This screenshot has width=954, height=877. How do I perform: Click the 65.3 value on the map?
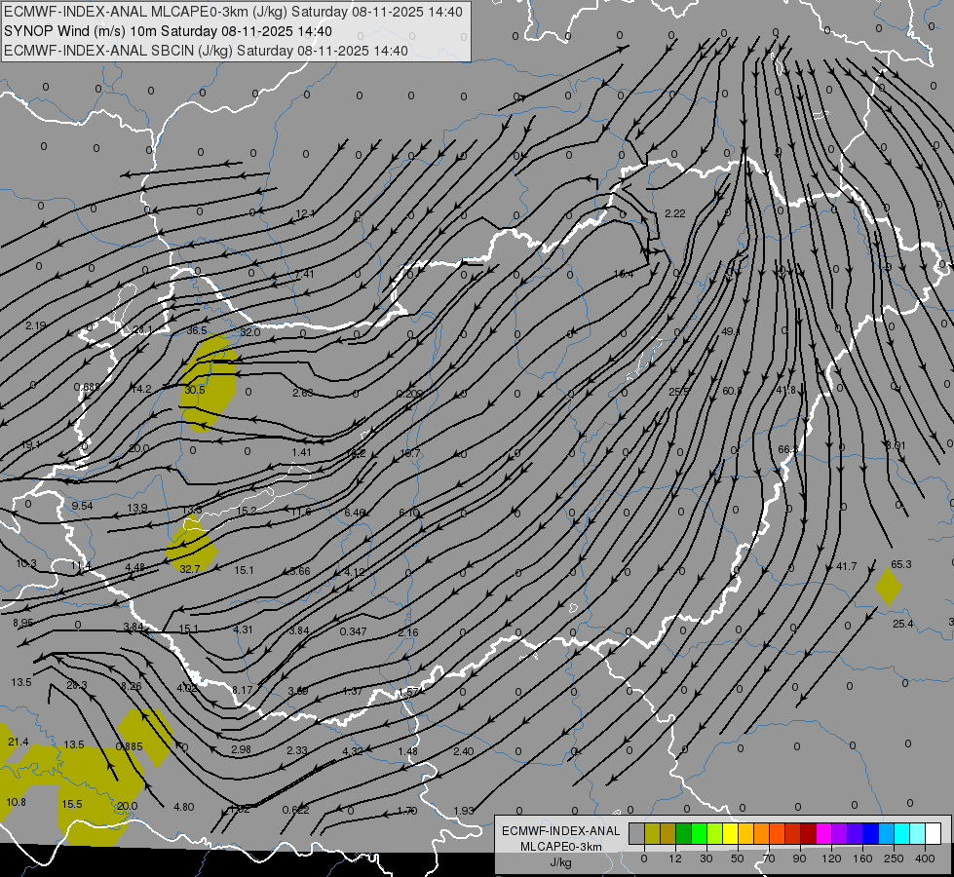click(x=901, y=564)
